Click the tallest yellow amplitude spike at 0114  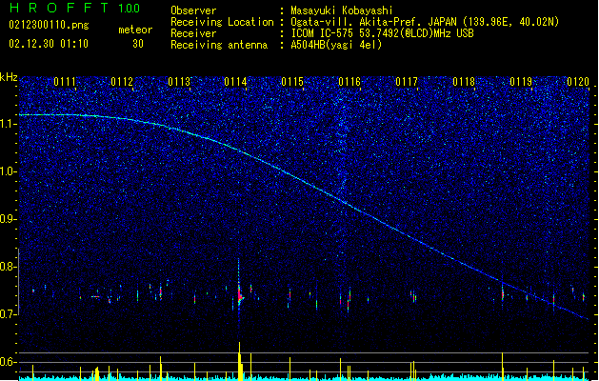click(240, 361)
